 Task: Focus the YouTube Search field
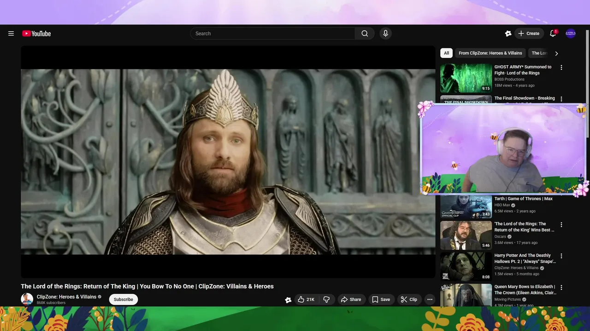point(272,34)
